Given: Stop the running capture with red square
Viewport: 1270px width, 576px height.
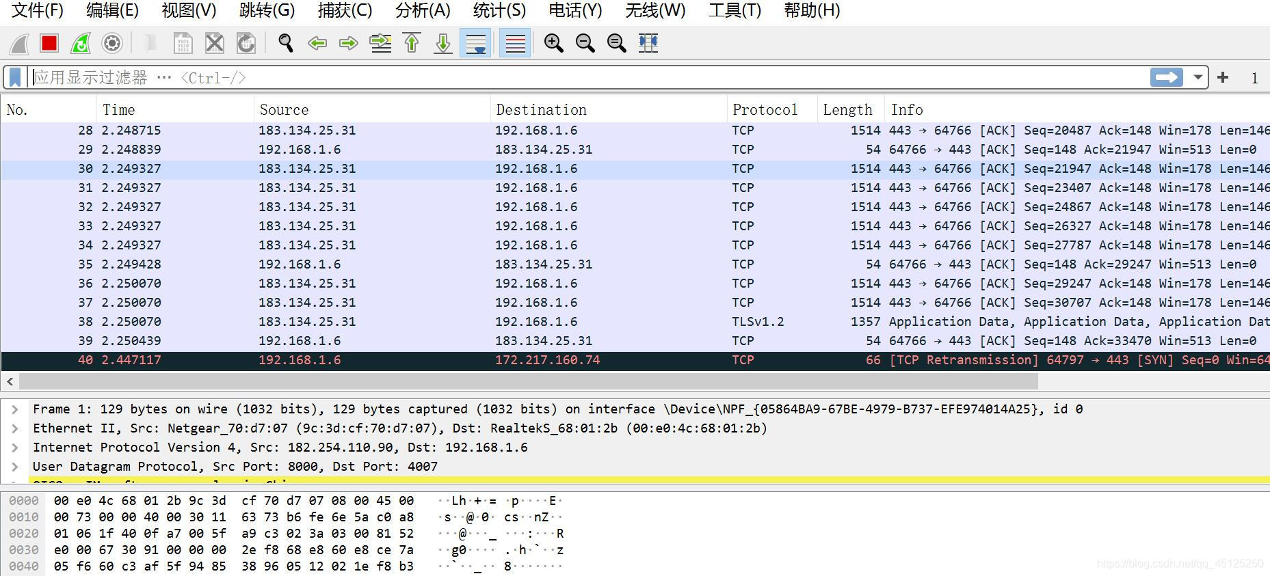Looking at the screenshot, I should pyautogui.click(x=49, y=43).
